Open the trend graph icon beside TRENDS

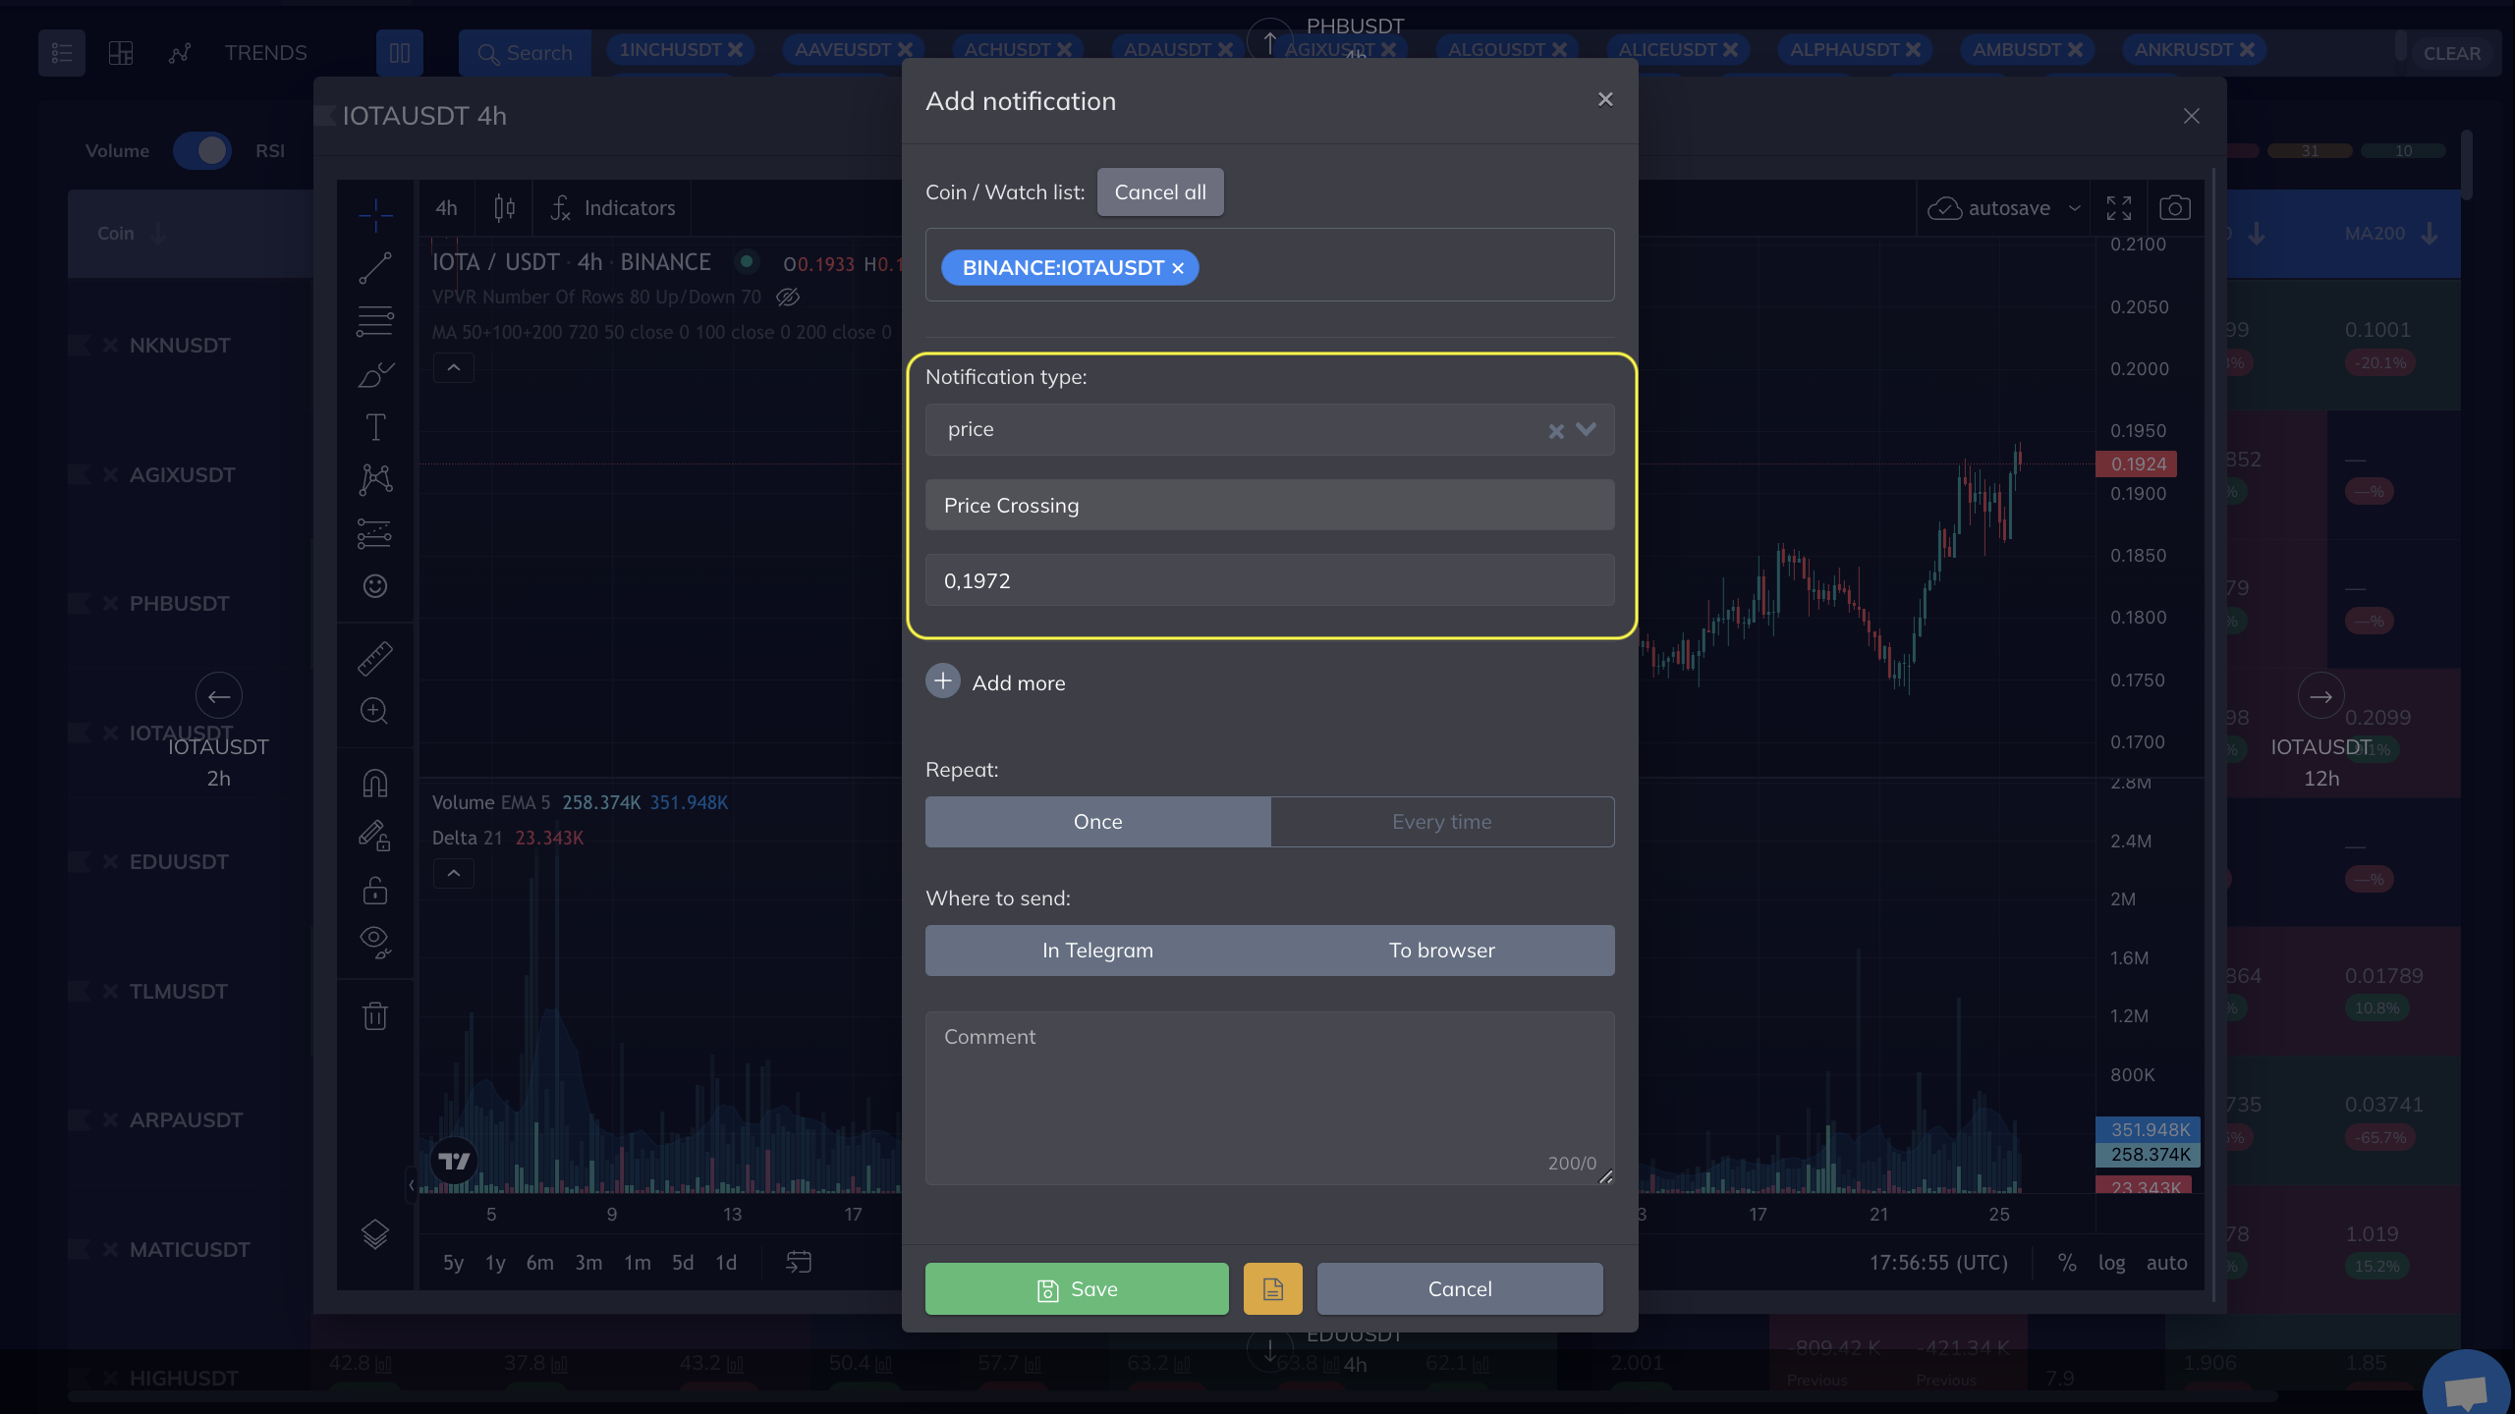coord(180,53)
